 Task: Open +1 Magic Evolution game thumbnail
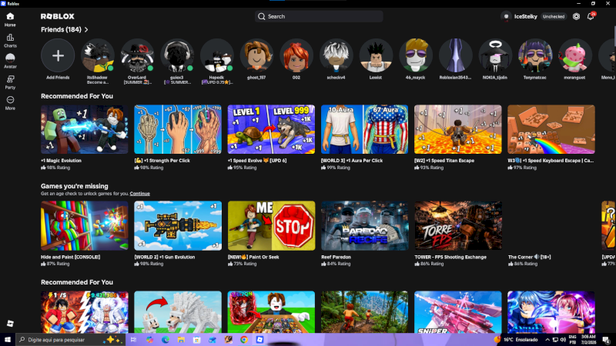point(85,129)
